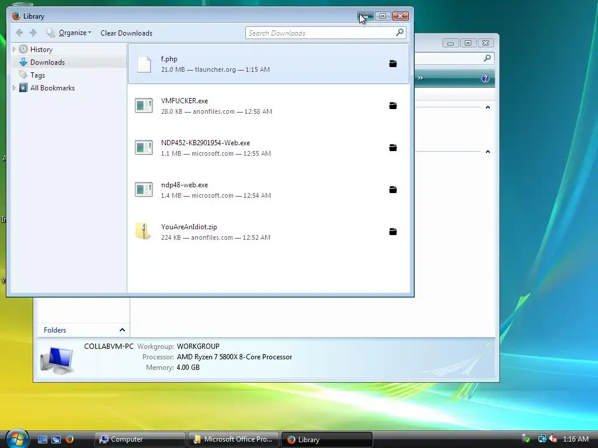The image size is (598, 448).
Task: Click the f.php file icon
Action: tap(144, 64)
